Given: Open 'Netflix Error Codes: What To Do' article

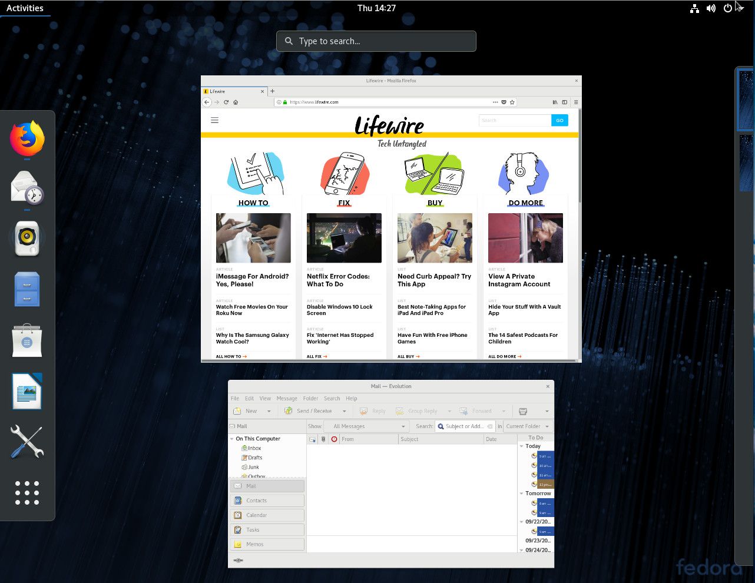Looking at the screenshot, I should [338, 280].
